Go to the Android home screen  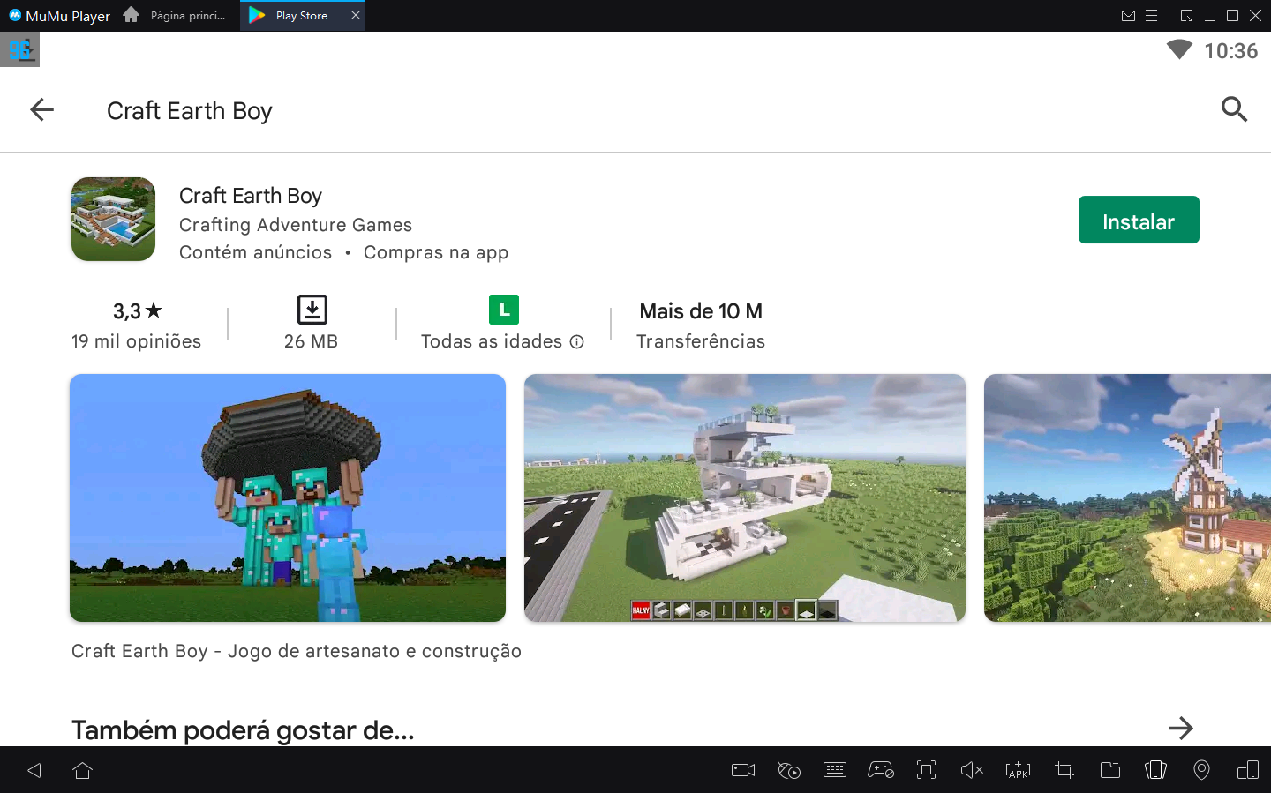point(82,770)
